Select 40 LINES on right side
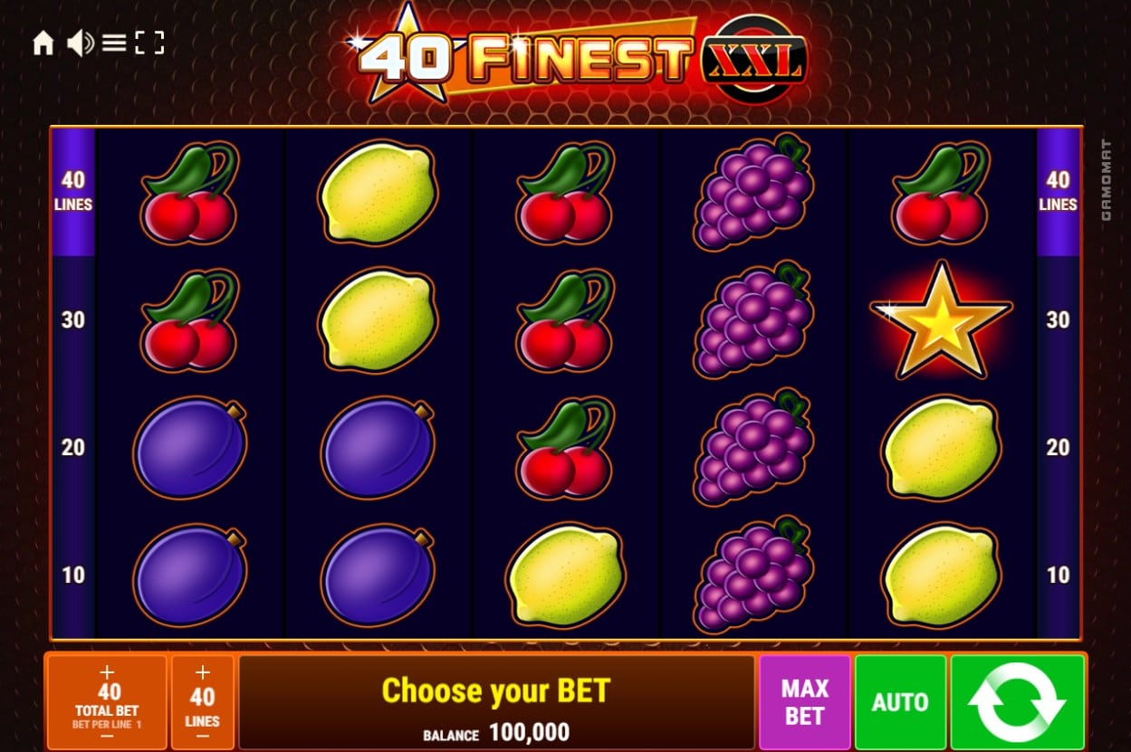Screen dimensions: 1131x752 pos(1058,191)
